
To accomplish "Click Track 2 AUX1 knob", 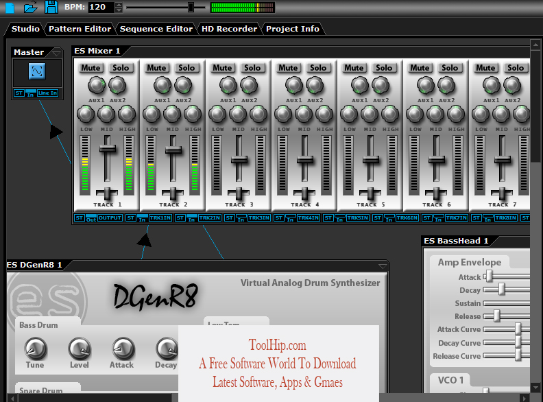I will click(162, 85).
